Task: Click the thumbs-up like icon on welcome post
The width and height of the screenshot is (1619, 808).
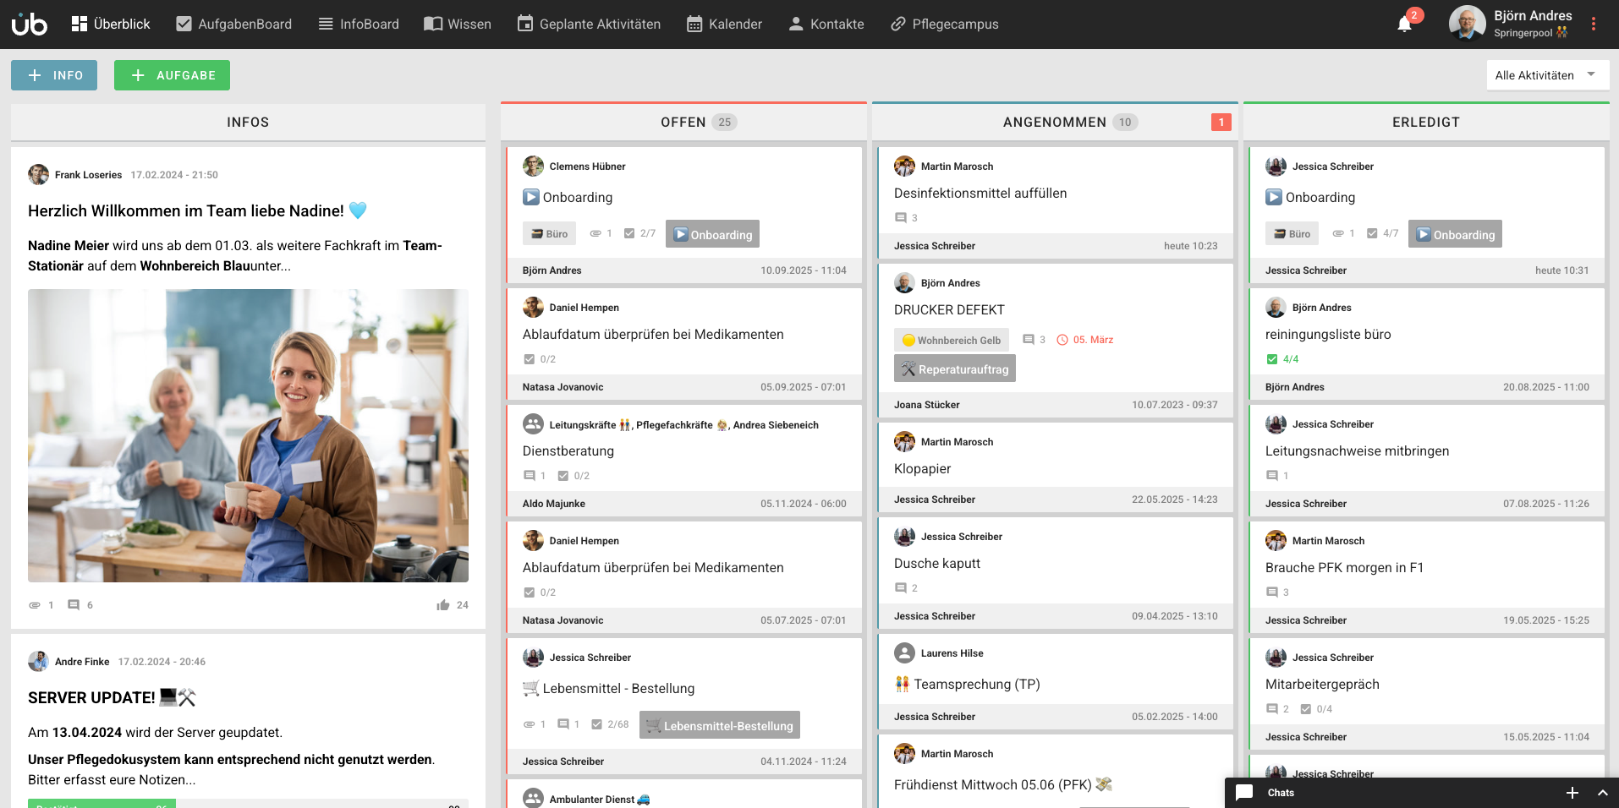Action: (x=443, y=605)
